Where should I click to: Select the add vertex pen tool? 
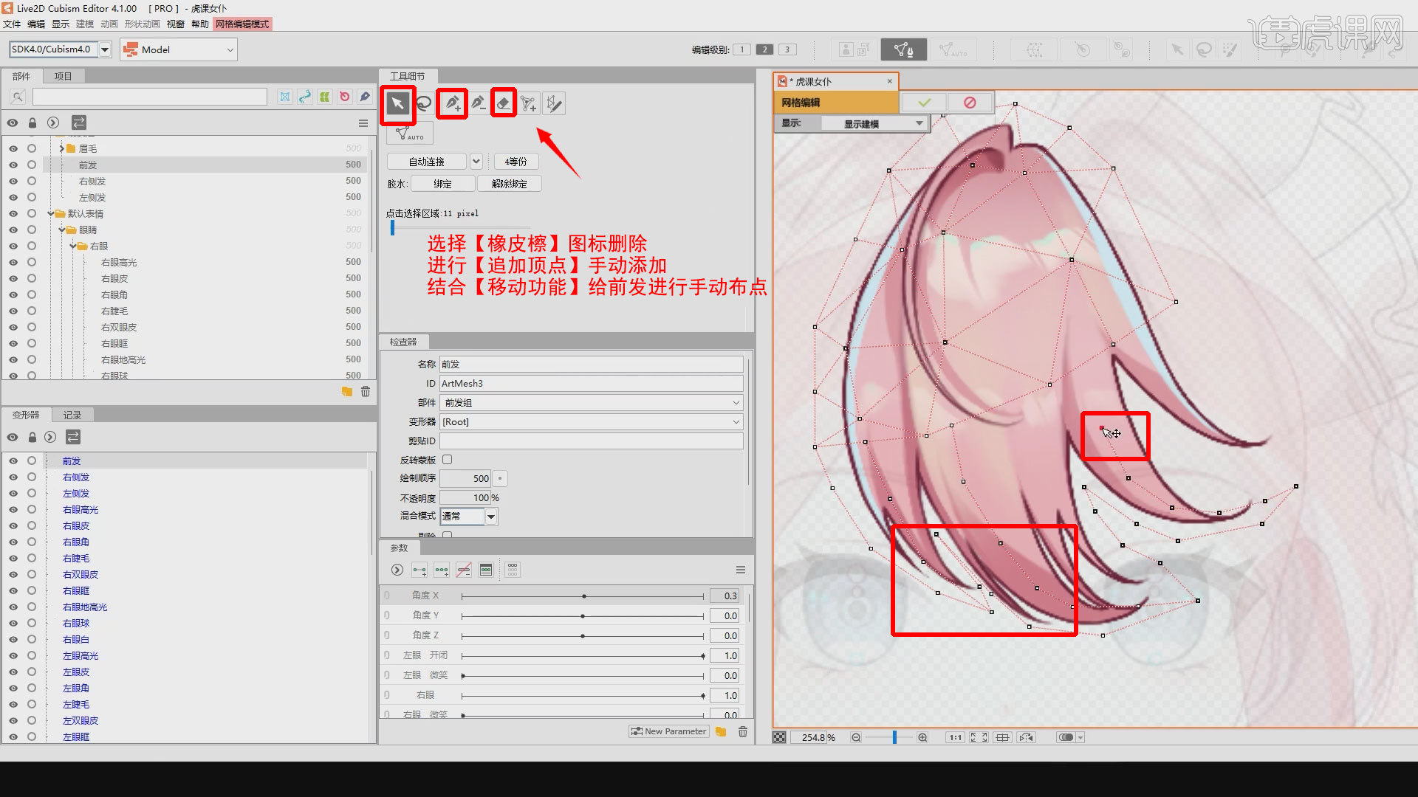click(451, 103)
